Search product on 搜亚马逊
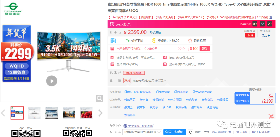 click(x=212, y=107)
